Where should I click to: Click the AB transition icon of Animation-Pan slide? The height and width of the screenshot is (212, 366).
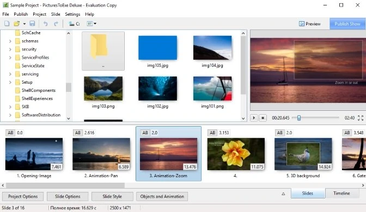78,133
